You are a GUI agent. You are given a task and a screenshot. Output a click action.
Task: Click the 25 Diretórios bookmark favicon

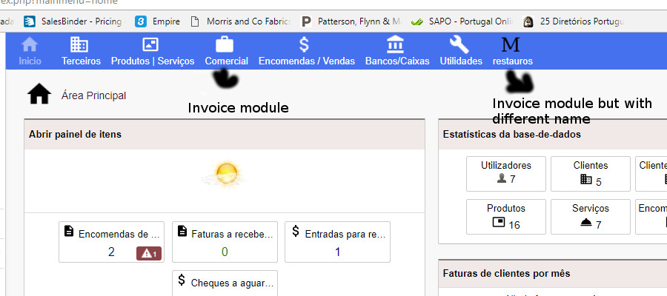point(528,21)
